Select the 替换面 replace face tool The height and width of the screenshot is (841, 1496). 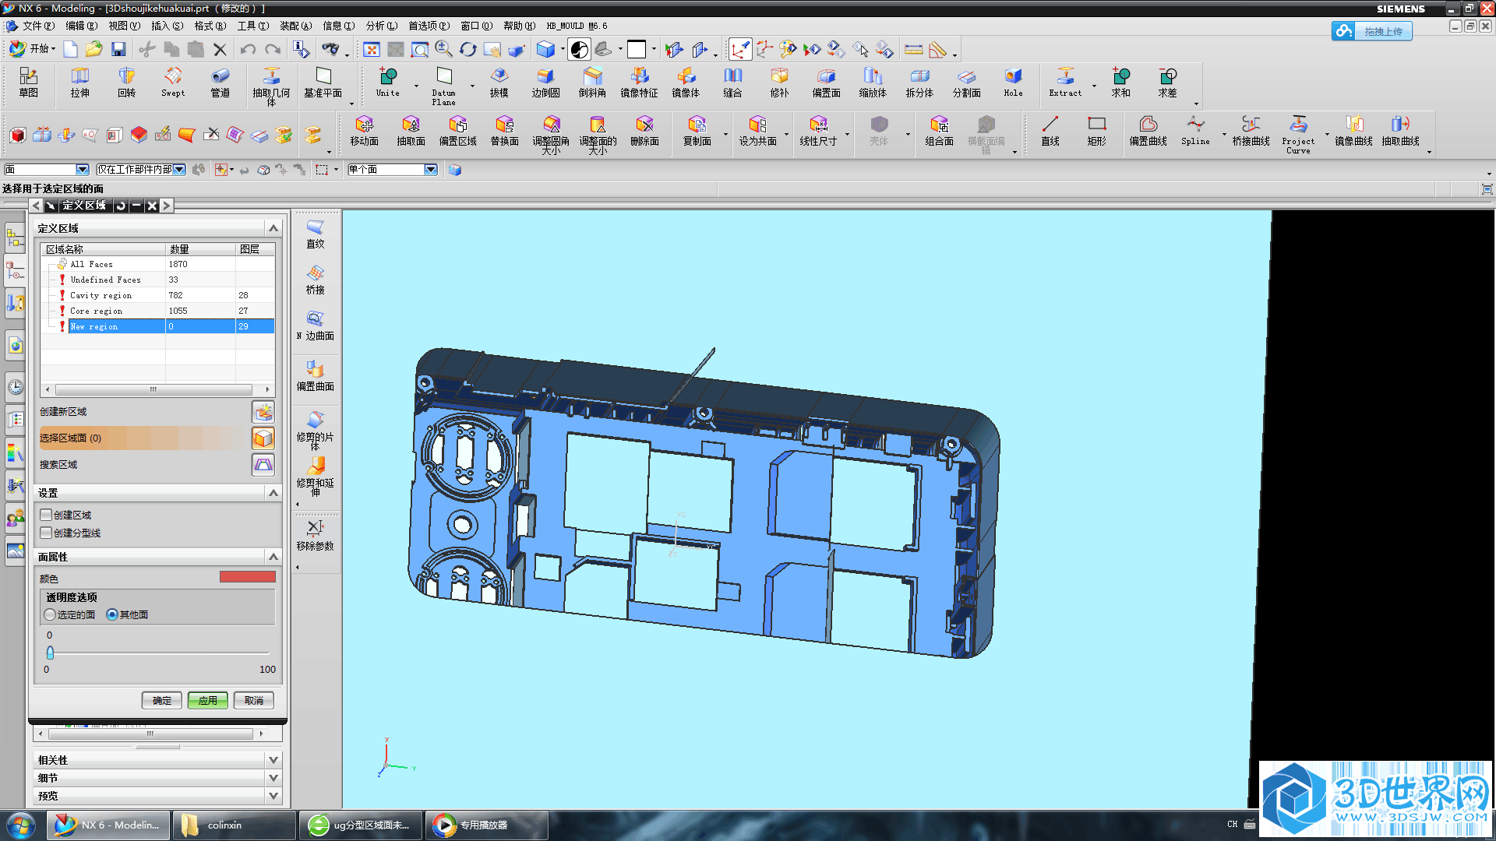504,131
